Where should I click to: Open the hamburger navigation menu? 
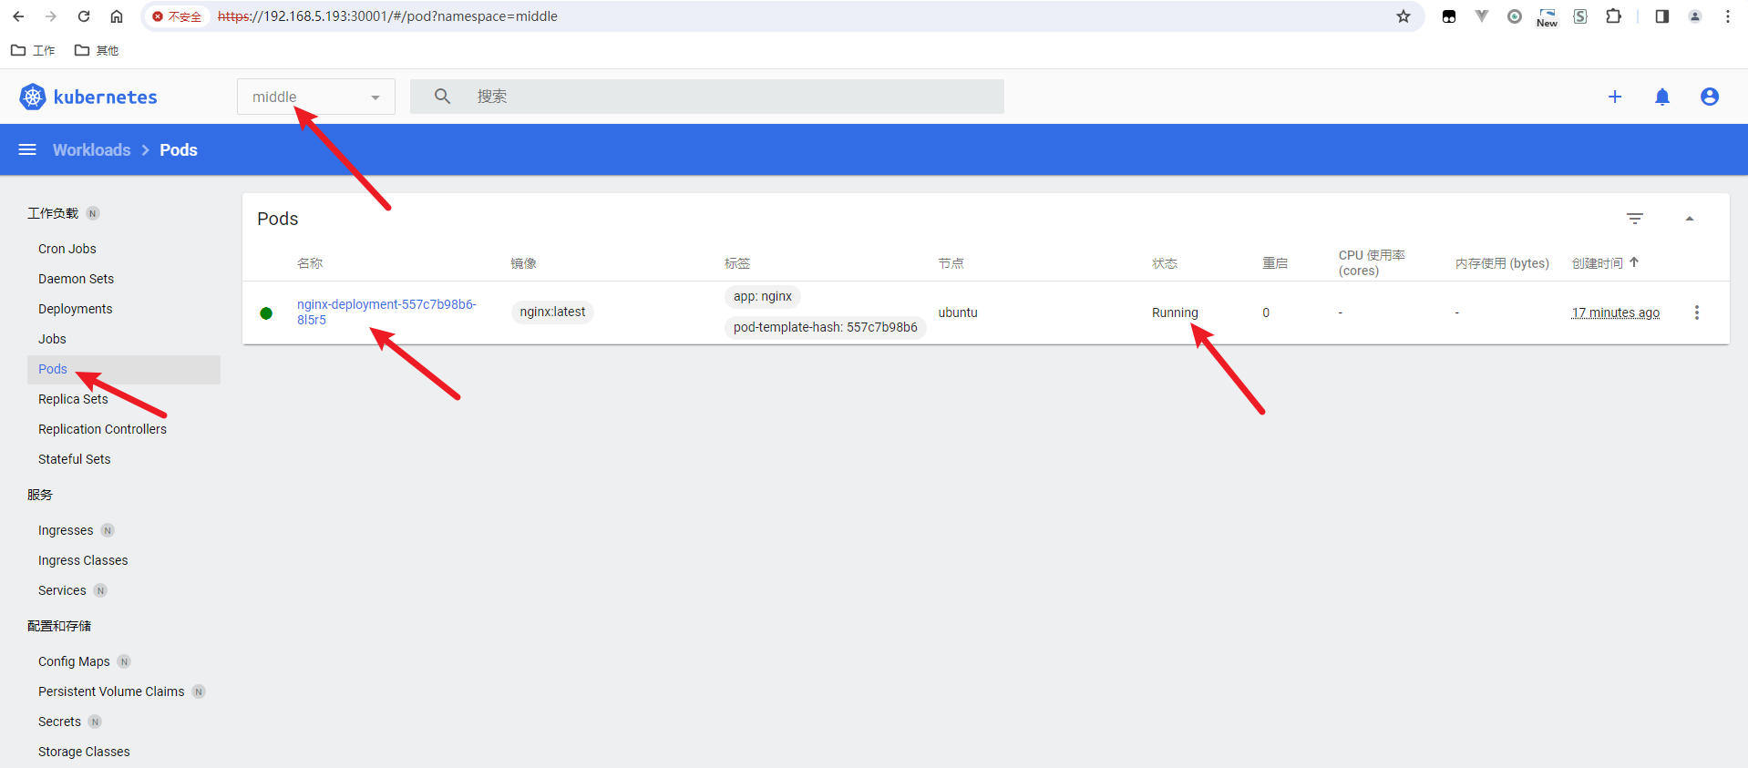(27, 149)
